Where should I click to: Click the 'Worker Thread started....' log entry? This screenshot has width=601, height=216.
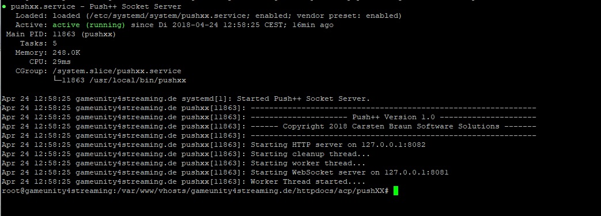[x=308, y=181]
